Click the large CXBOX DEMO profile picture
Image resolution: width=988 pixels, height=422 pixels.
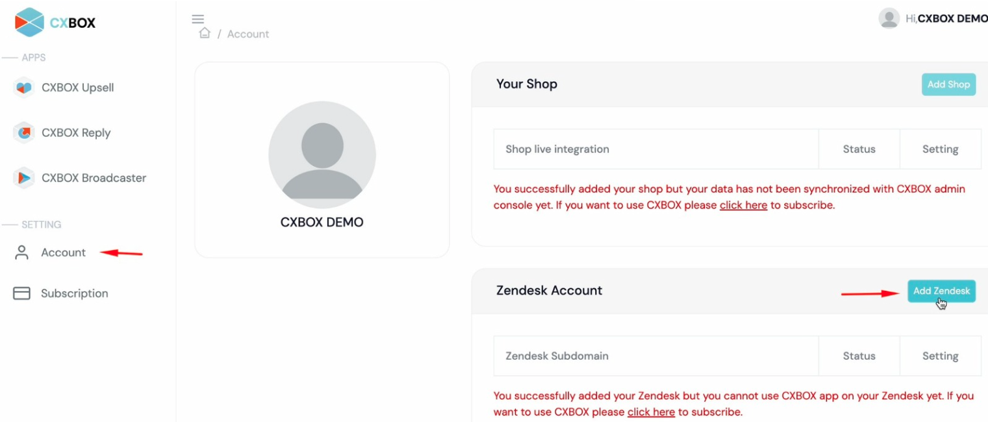(322, 155)
